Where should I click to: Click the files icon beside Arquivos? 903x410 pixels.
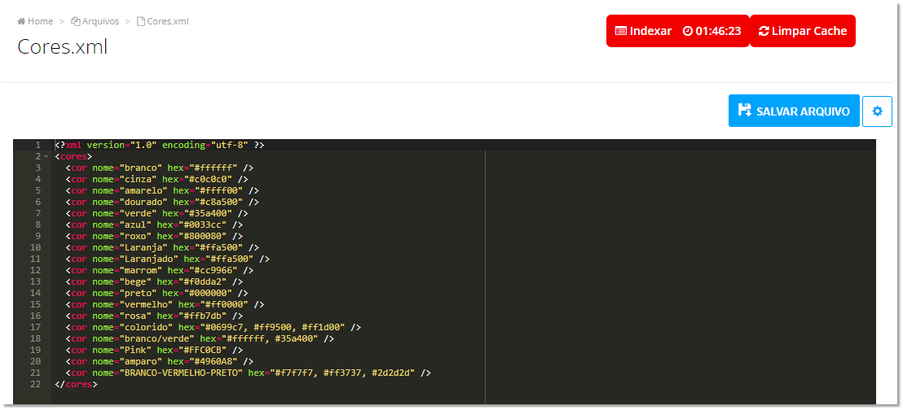(75, 21)
